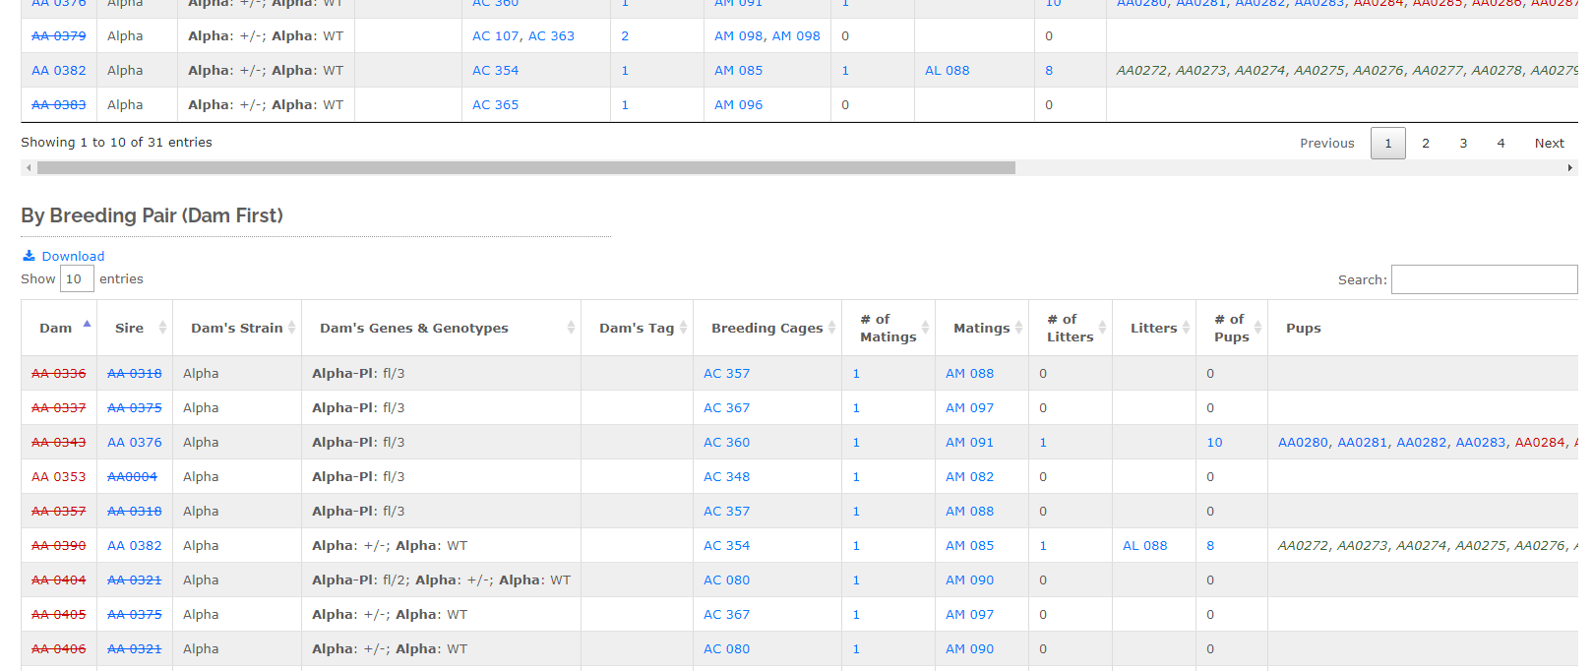This screenshot has height=671, width=1593.
Task: Download the By Breeding Pair table
Action: (x=63, y=256)
